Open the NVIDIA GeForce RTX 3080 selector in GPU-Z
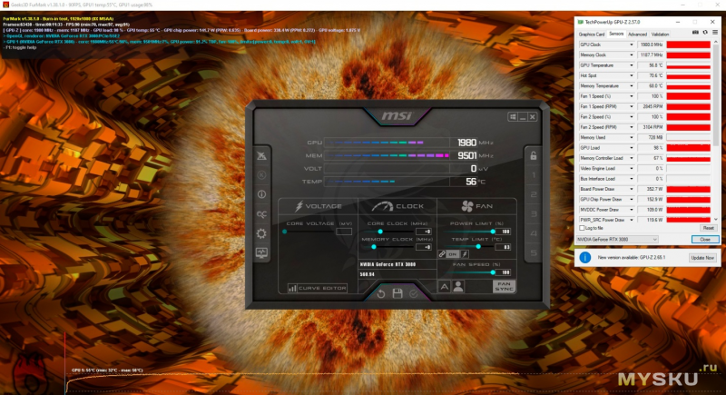Viewport: 726px width, 395px height. (x=617, y=240)
